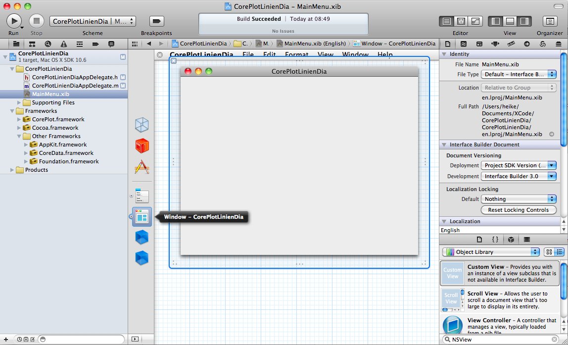Hide the left Navigator pane
568x345 pixels.
click(x=495, y=21)
